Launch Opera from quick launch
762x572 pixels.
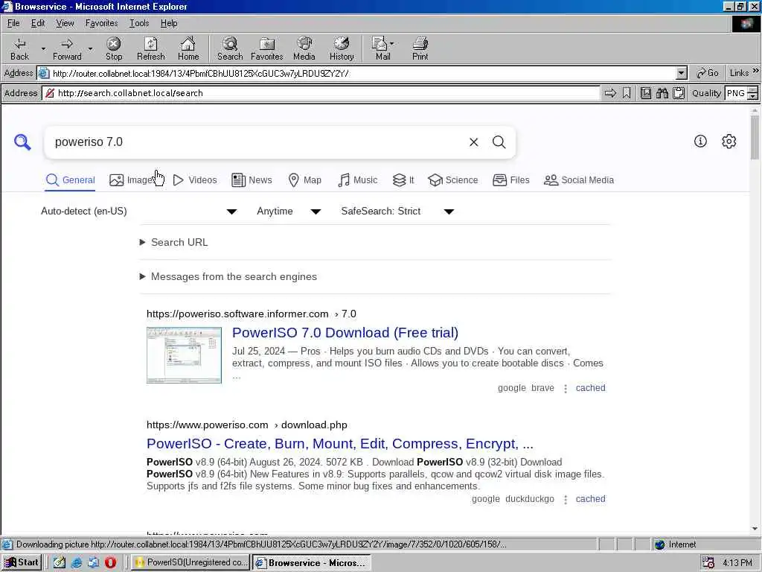(x=110, y=563)
